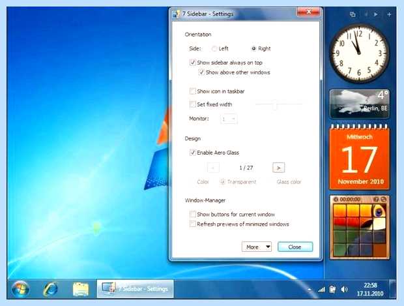The image size is (404, 306).
Task: Open the More dropdown button
Action: tap(257, 247)
